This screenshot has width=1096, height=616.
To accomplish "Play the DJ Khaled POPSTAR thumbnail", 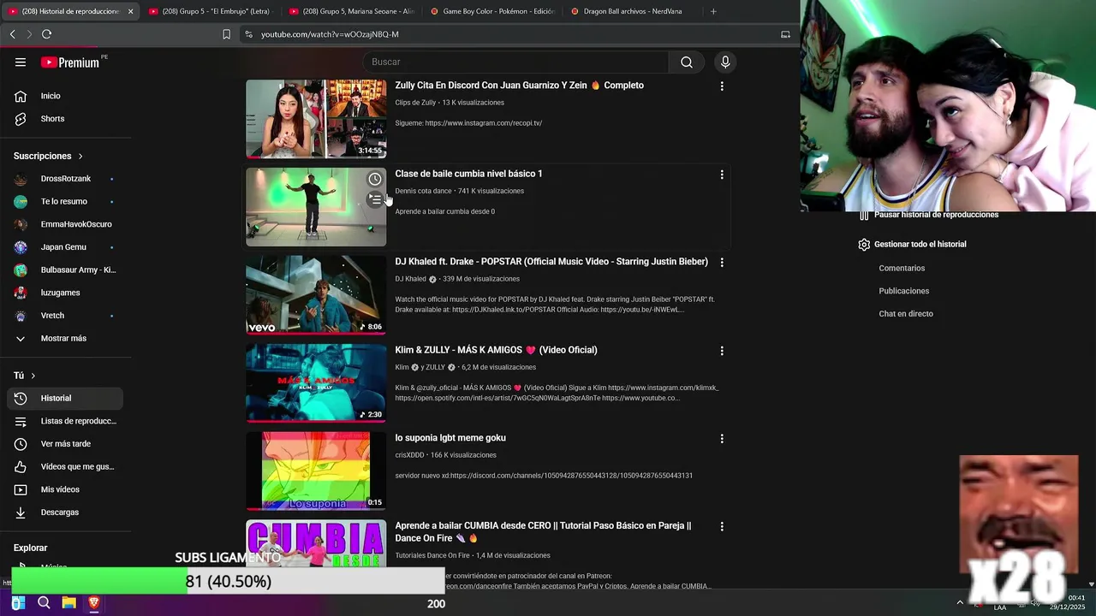I will (x=316, y=295).
